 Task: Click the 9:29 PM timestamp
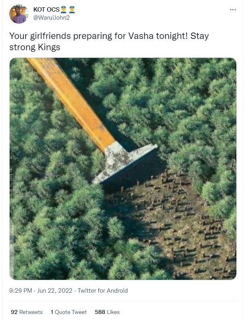tap(20, 291)
